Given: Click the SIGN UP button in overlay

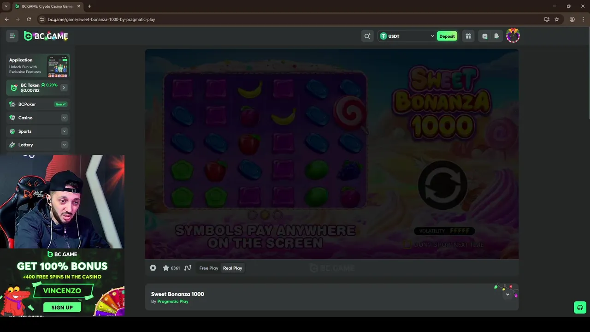Looking at the screenshot, I should (x=62, y=308).
